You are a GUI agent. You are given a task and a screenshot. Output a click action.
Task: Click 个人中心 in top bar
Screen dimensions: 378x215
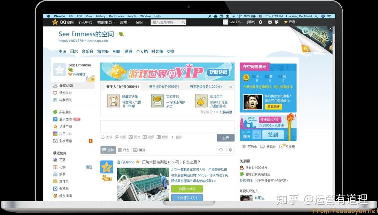[85, 22]
